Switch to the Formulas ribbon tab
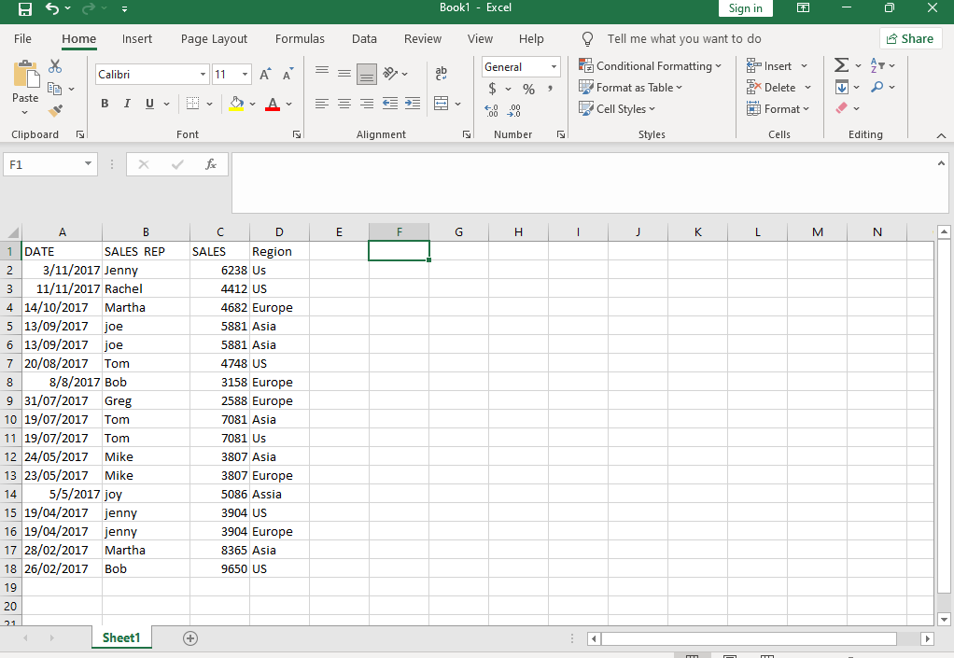This screenshot has width=954, height=658. [300, 39]
